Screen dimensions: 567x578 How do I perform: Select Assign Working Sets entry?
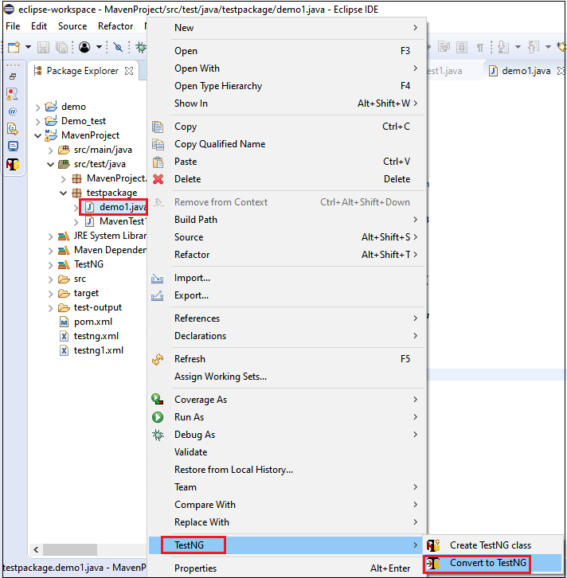tap(286, 377)
